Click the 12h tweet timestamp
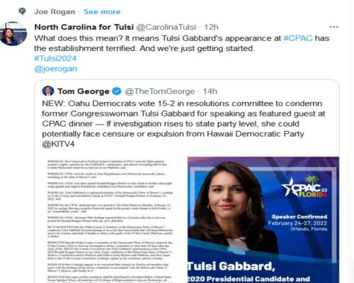The width and height of the screenshot is (354, 283). (x=211, y=27)
